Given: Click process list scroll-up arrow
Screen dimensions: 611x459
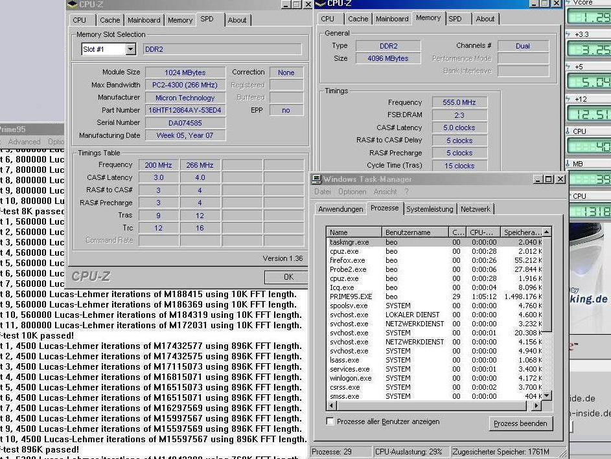Looking at the screenshot, I should pos(547,232).
